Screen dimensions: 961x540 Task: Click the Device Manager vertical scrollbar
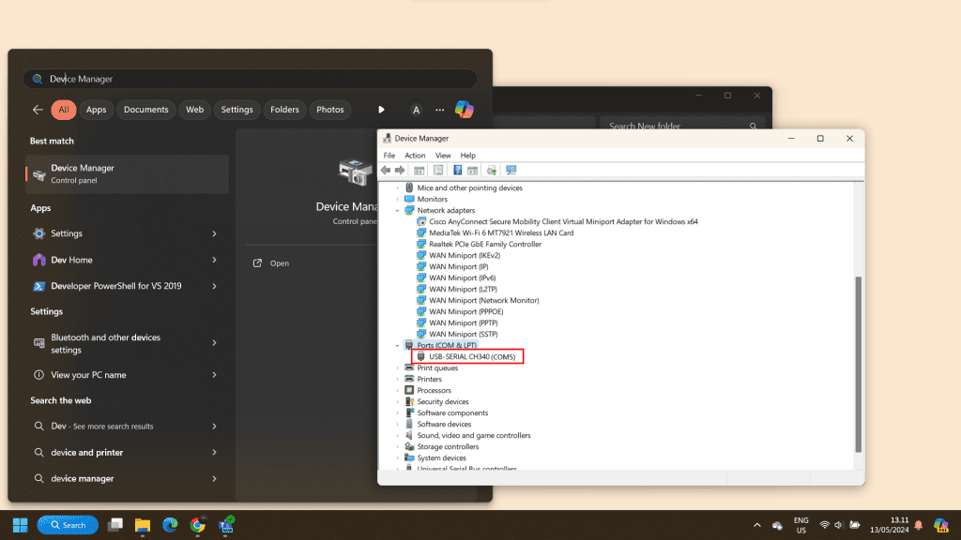pos(859,366)
